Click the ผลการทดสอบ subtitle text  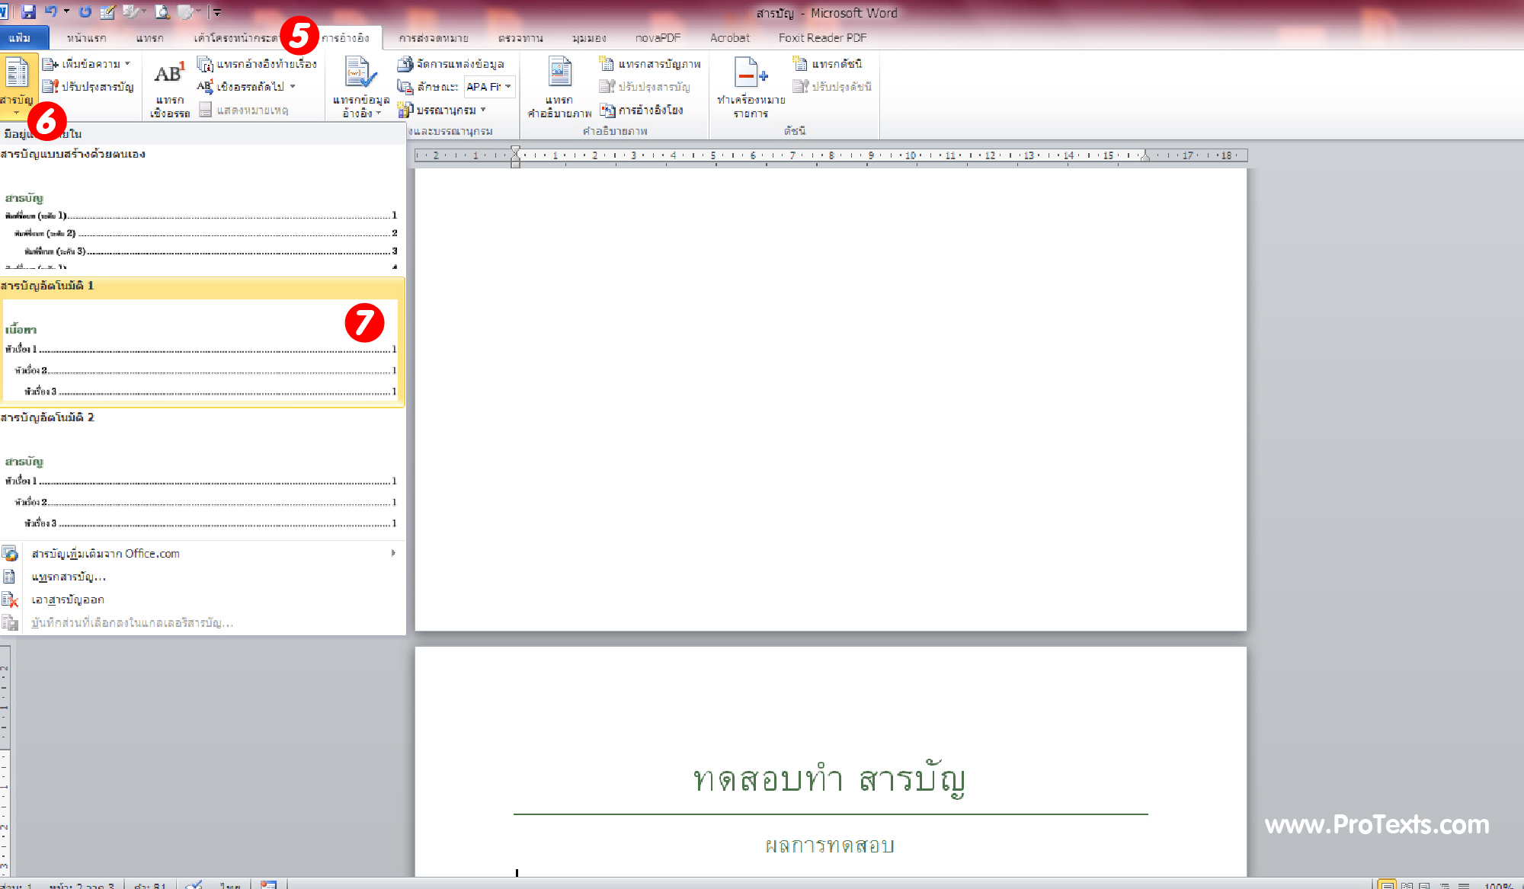click(x=830, y=846)
